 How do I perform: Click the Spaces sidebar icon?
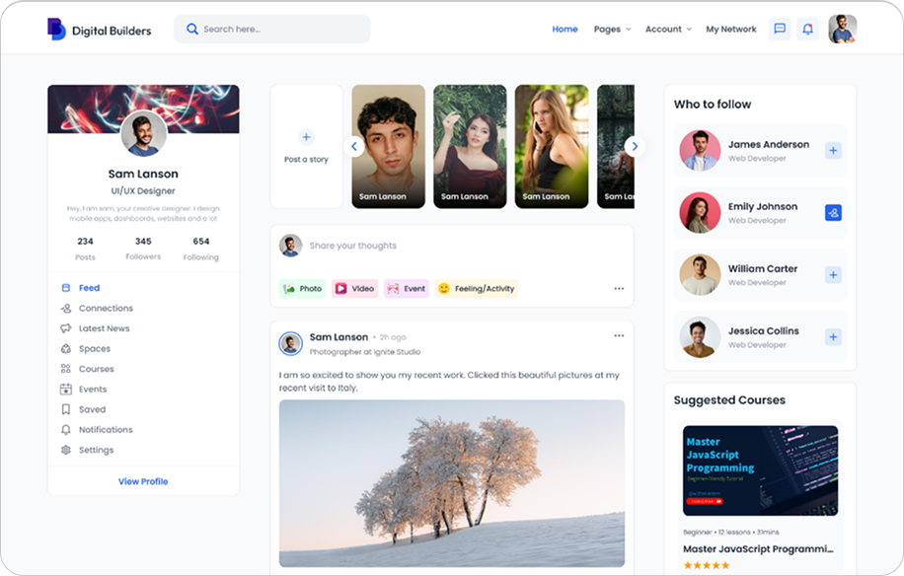66,348
